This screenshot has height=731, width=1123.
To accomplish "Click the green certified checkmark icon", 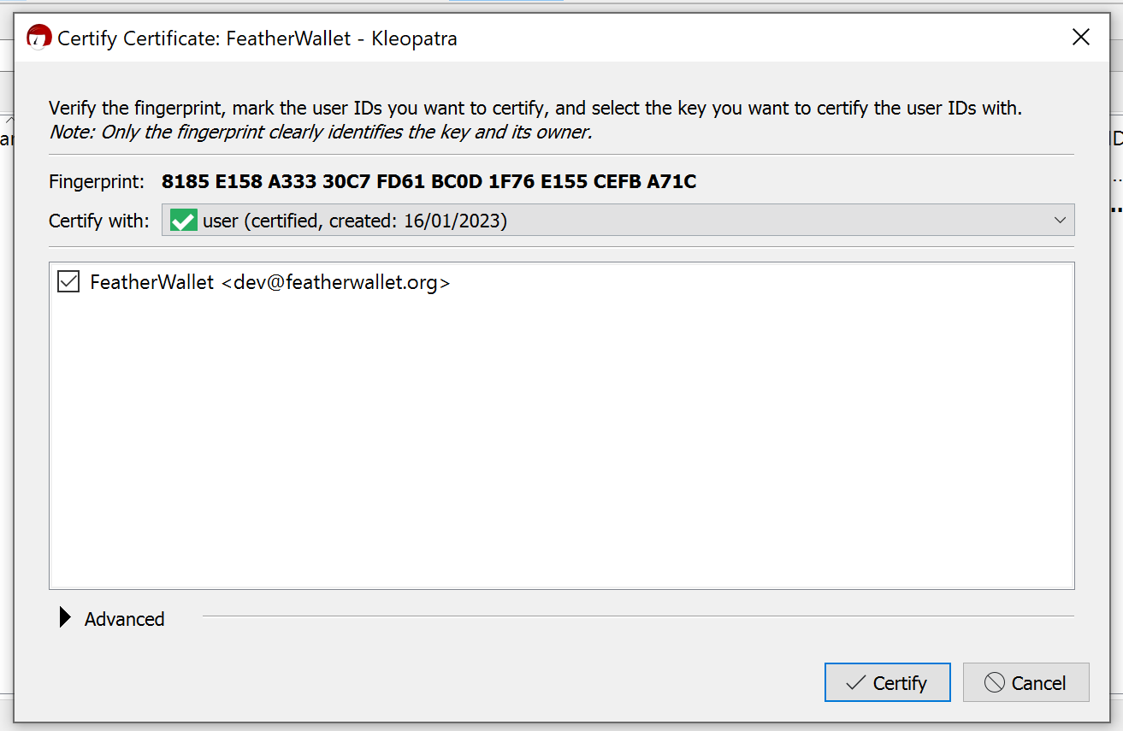I will point(183,221).
